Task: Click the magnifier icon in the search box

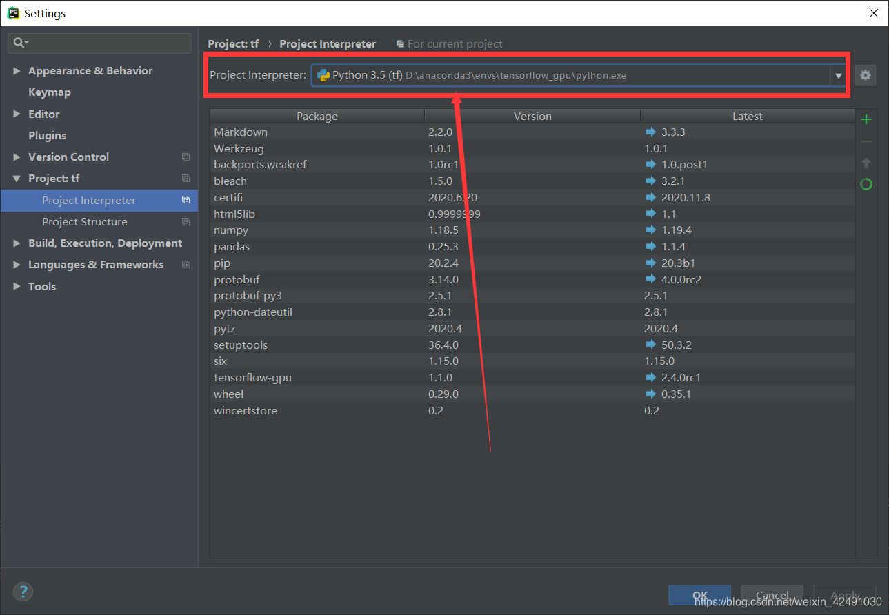Action: (x=21, y=43)
